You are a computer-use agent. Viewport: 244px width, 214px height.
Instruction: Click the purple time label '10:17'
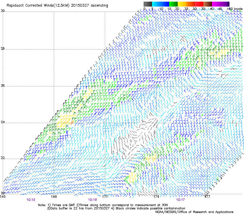180,200
